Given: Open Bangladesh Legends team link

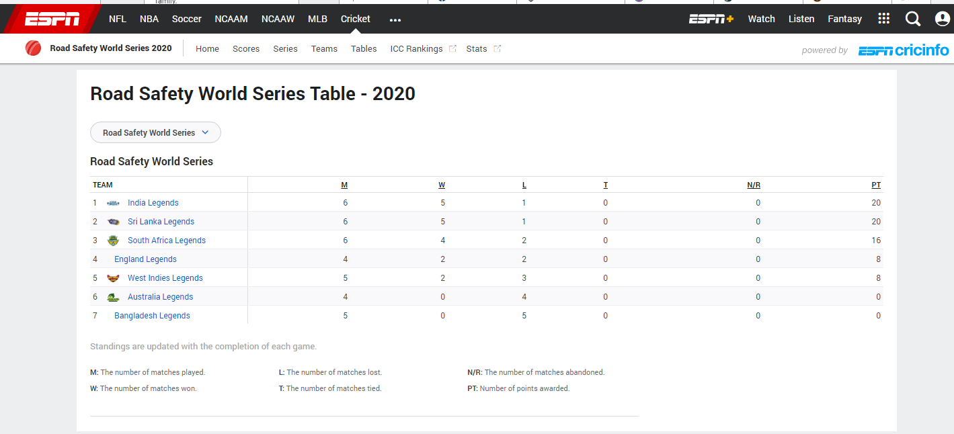Looking at the screenshot, I should pyautogui.click(x=152, y=316).
